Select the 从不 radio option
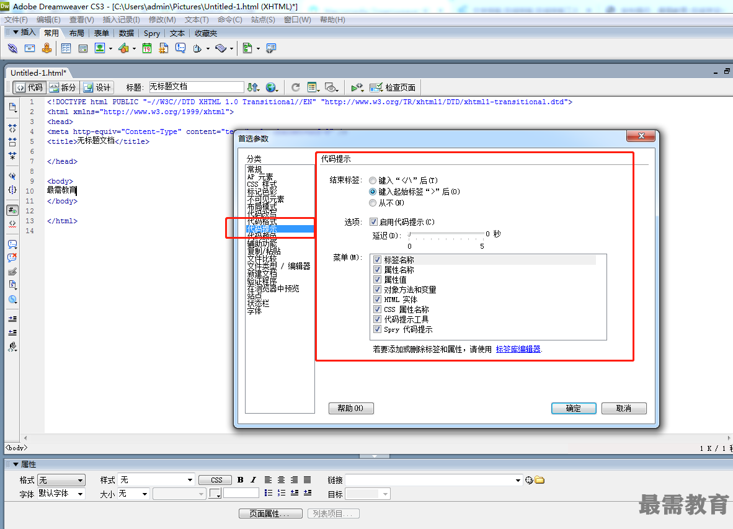Screen dimensions: 733x529 tap(373, 203)
